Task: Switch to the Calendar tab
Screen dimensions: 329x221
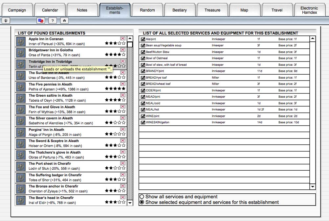Action: click(x=50, y=10)
